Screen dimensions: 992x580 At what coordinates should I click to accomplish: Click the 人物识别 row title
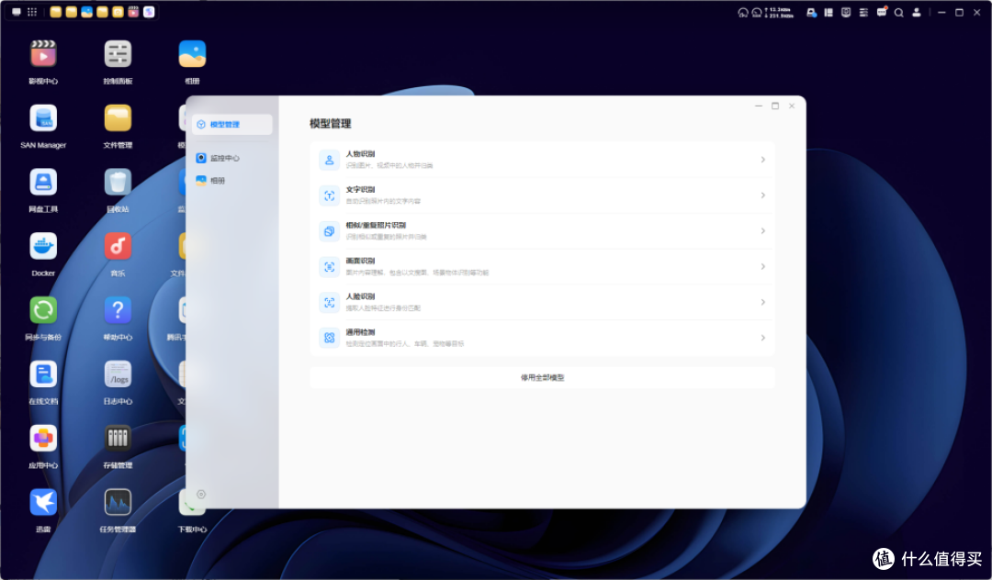click(x=360, y=154)
